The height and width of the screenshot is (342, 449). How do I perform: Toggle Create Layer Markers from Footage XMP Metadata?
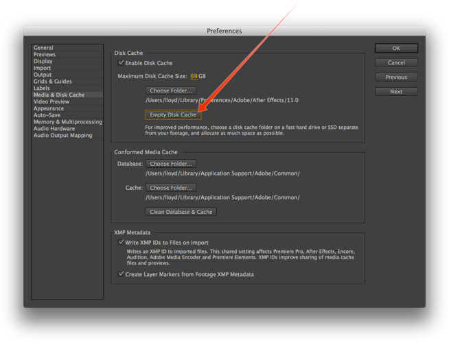coord(122,274)
